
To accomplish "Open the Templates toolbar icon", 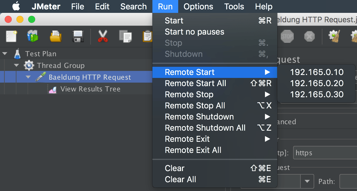I will click(33, 36).
